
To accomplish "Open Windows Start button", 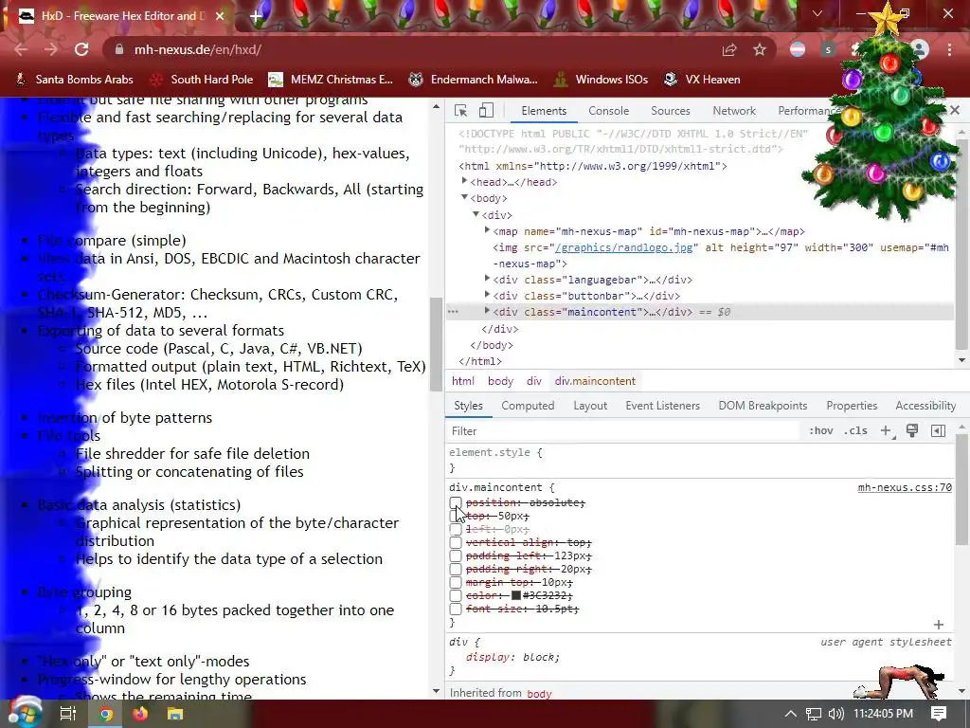I will point(24,713).
